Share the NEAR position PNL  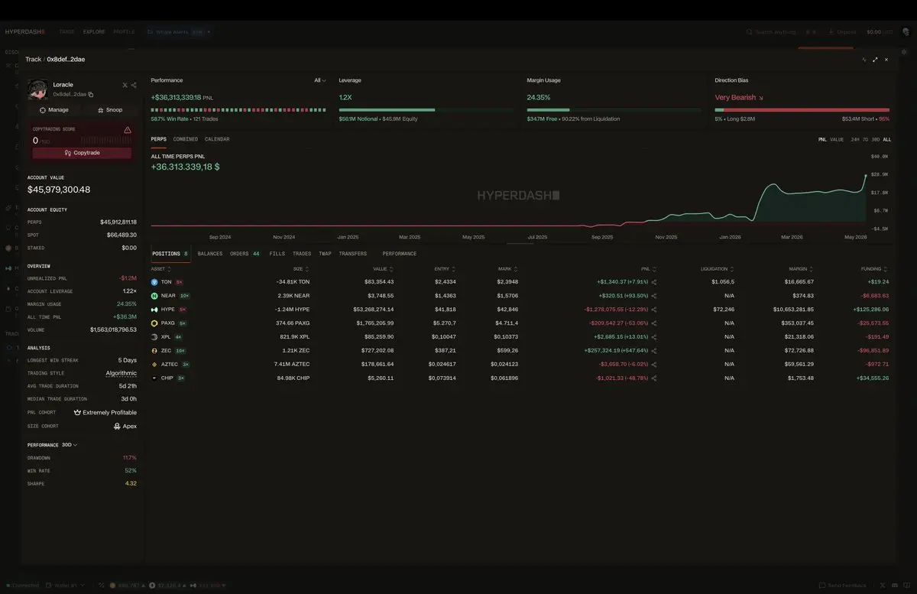(x=654, y=296)
